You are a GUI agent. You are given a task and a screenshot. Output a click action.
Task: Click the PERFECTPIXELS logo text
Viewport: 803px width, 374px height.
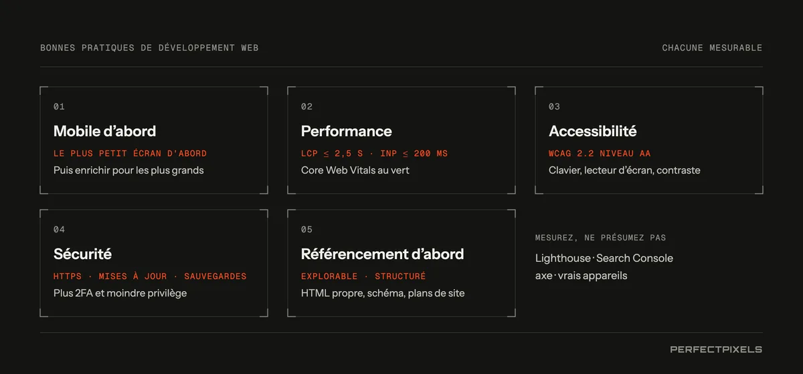coord(716,349)
